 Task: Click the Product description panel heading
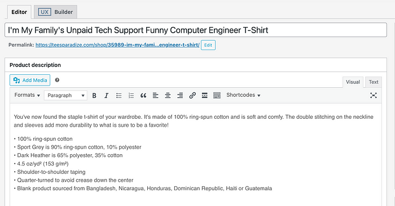35,65
